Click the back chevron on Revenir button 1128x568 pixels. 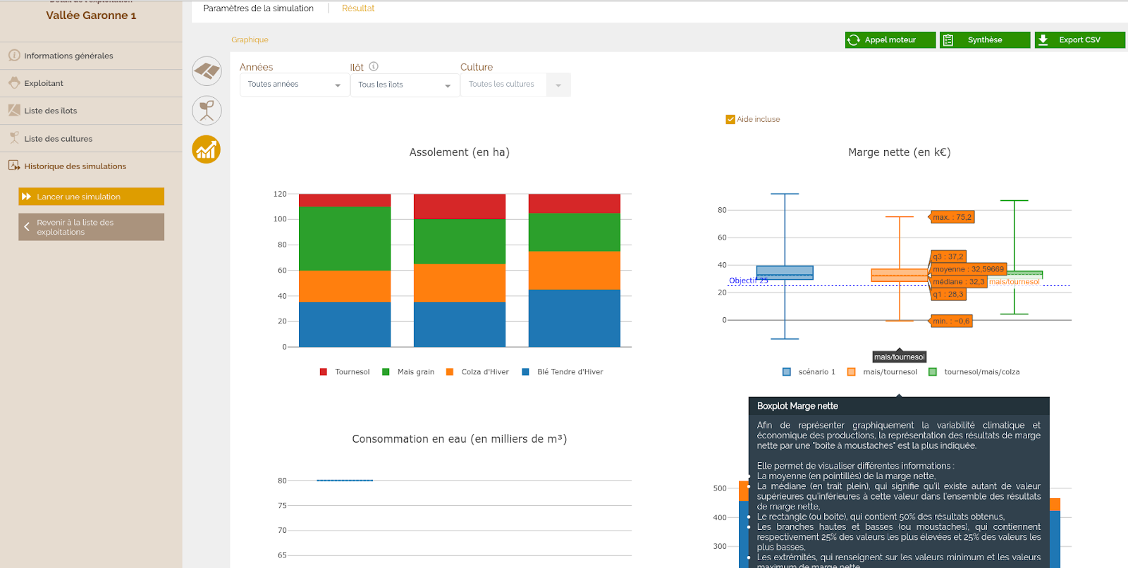(x=27, y=227)
